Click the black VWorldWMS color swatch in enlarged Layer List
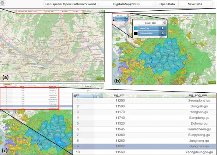The height and width of the screenshot is (155, 217). (136, 34)
